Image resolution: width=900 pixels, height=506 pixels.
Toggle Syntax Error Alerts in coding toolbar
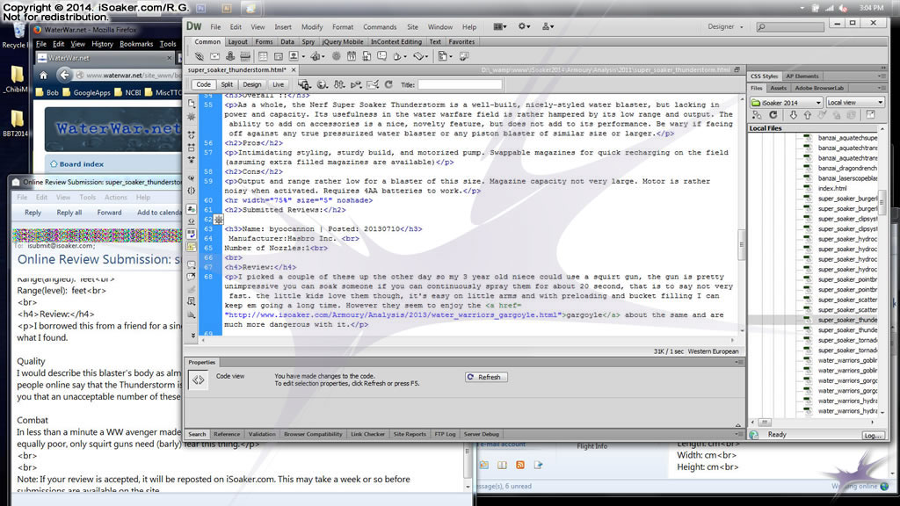(x=191, y=247)
